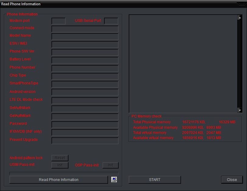Click the LTE DL Mode check field

85,101
